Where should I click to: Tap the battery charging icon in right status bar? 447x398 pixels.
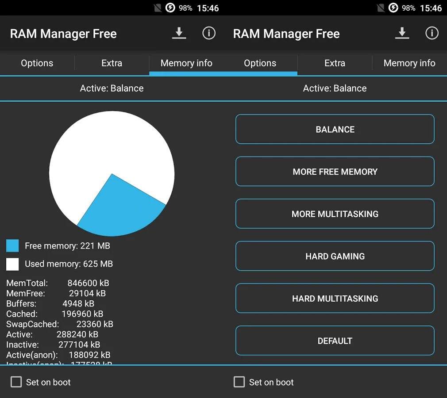tap(393, 8)
